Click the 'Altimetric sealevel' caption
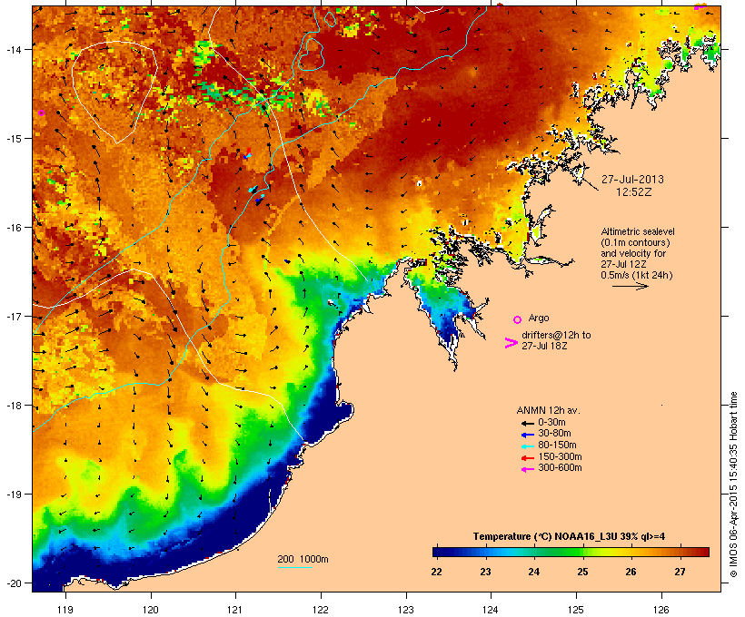Viewport: 745px width, 617px height. point(638,231)
